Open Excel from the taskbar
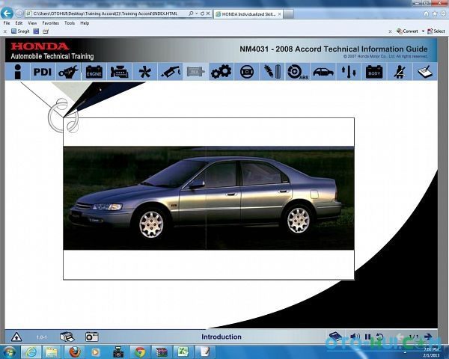Viewport: 449px width, 359px height. point(183,352)
